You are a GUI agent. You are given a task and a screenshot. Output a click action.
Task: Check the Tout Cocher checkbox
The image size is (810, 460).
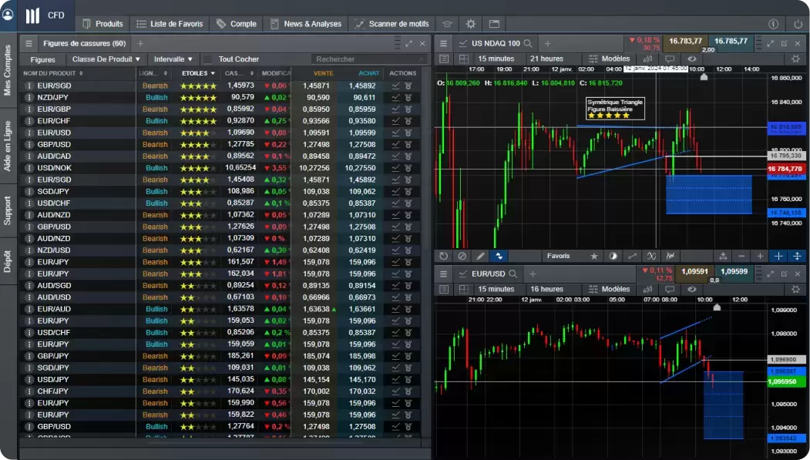click(207, 59)
